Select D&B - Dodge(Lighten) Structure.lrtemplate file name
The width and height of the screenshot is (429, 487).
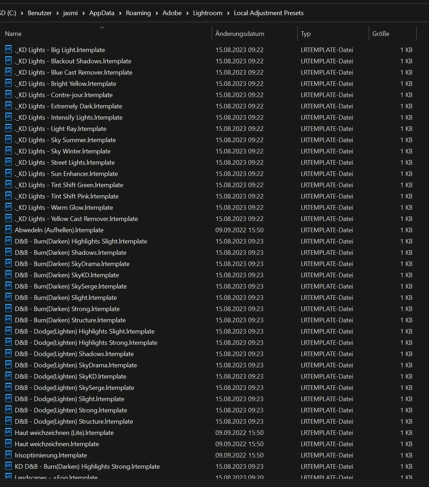tap(74, 421)
